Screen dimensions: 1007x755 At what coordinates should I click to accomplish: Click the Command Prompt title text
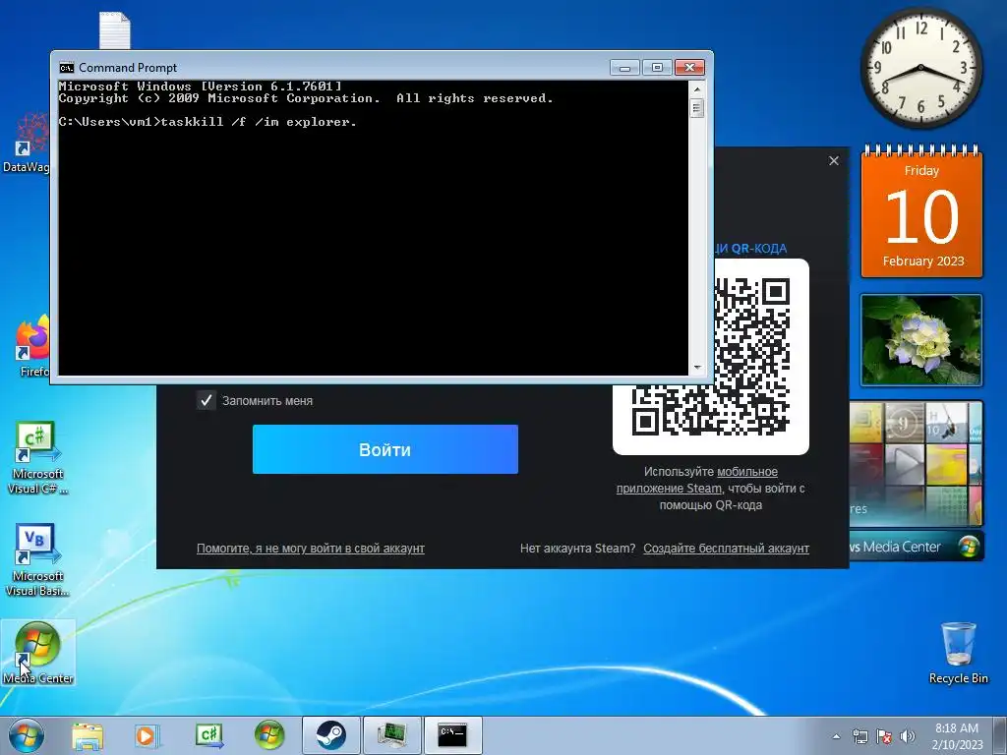pos(128,68)
